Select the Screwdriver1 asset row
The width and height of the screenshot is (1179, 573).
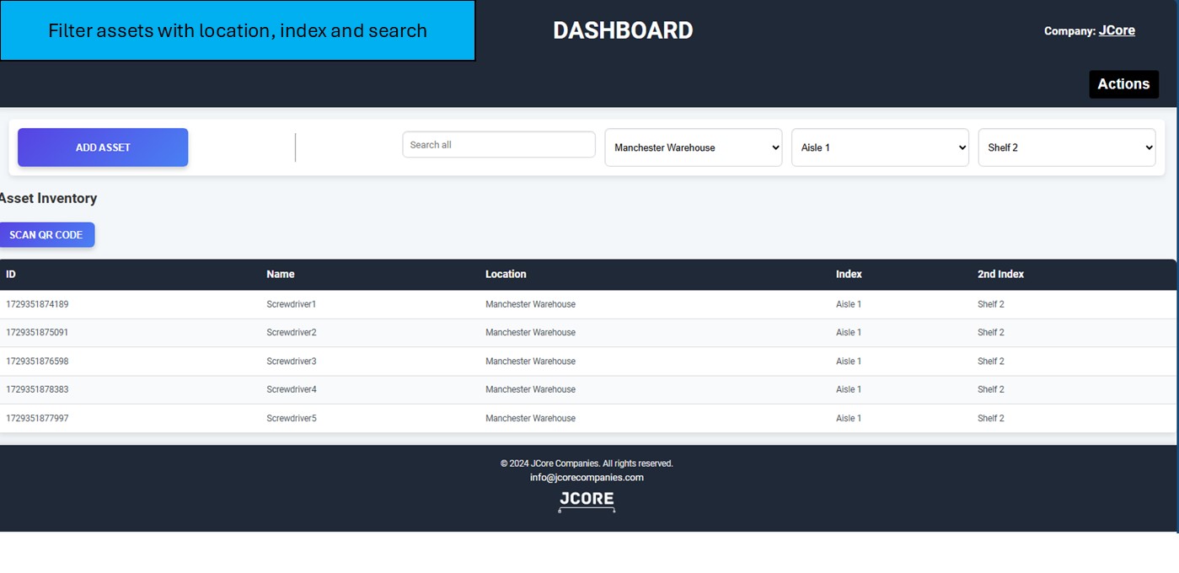[291, 304]
